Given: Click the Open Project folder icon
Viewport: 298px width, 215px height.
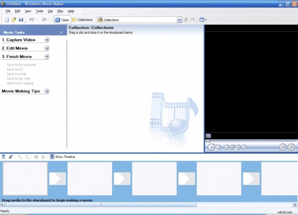Looking at the screenshot, I should point(14,20).
